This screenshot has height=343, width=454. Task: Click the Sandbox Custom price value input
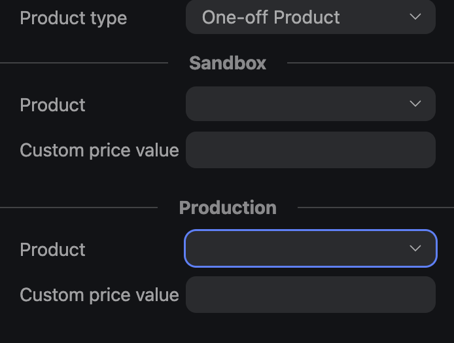(x=310, y=150)
